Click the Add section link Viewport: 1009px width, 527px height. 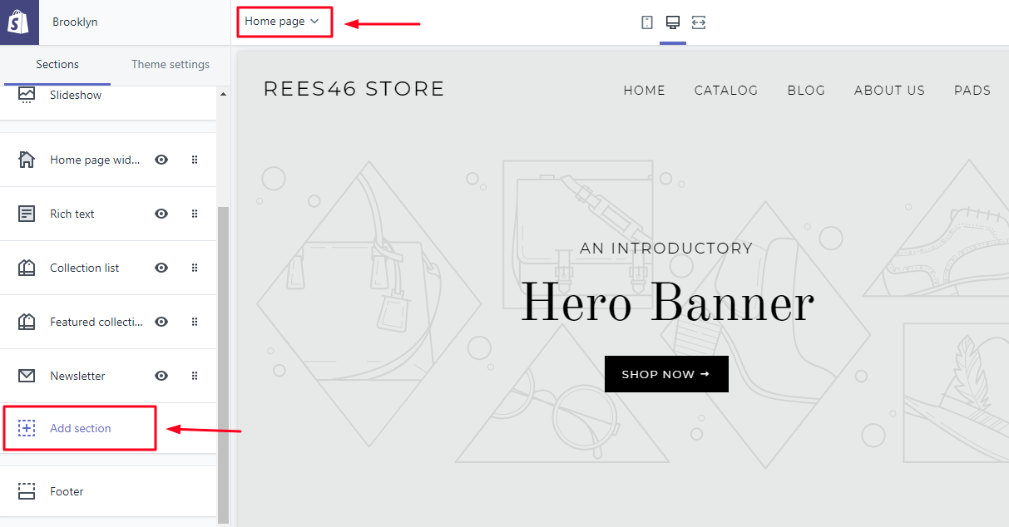point(80,428)
